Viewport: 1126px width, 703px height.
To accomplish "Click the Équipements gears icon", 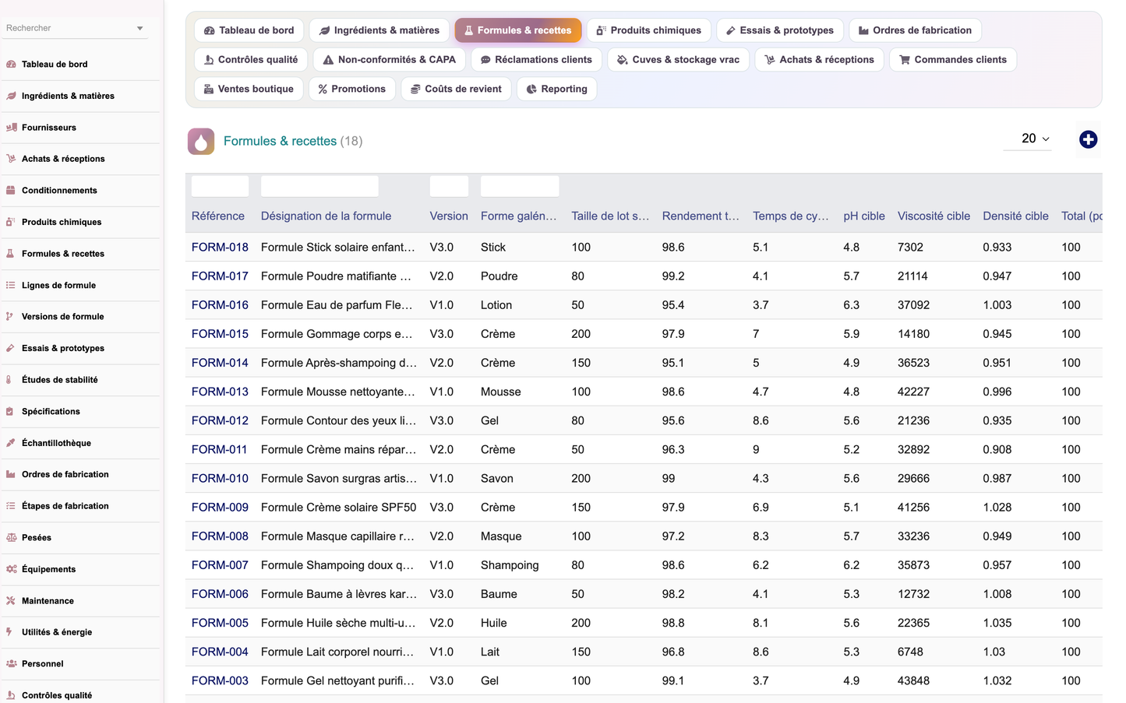I will (x=11, y=569).
